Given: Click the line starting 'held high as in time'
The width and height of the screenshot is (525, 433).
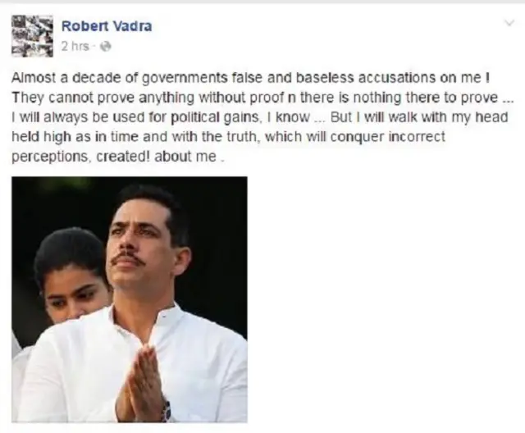Looking at the screenshot, I should [228, 137].
